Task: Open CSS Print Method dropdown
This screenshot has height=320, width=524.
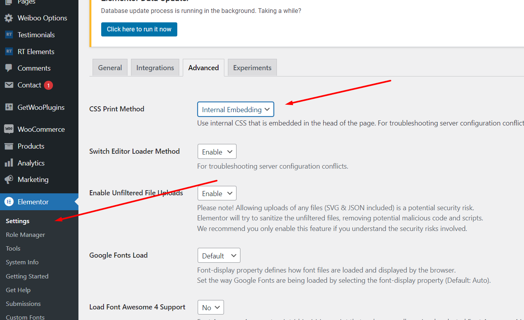Action: tap(236, 109)
